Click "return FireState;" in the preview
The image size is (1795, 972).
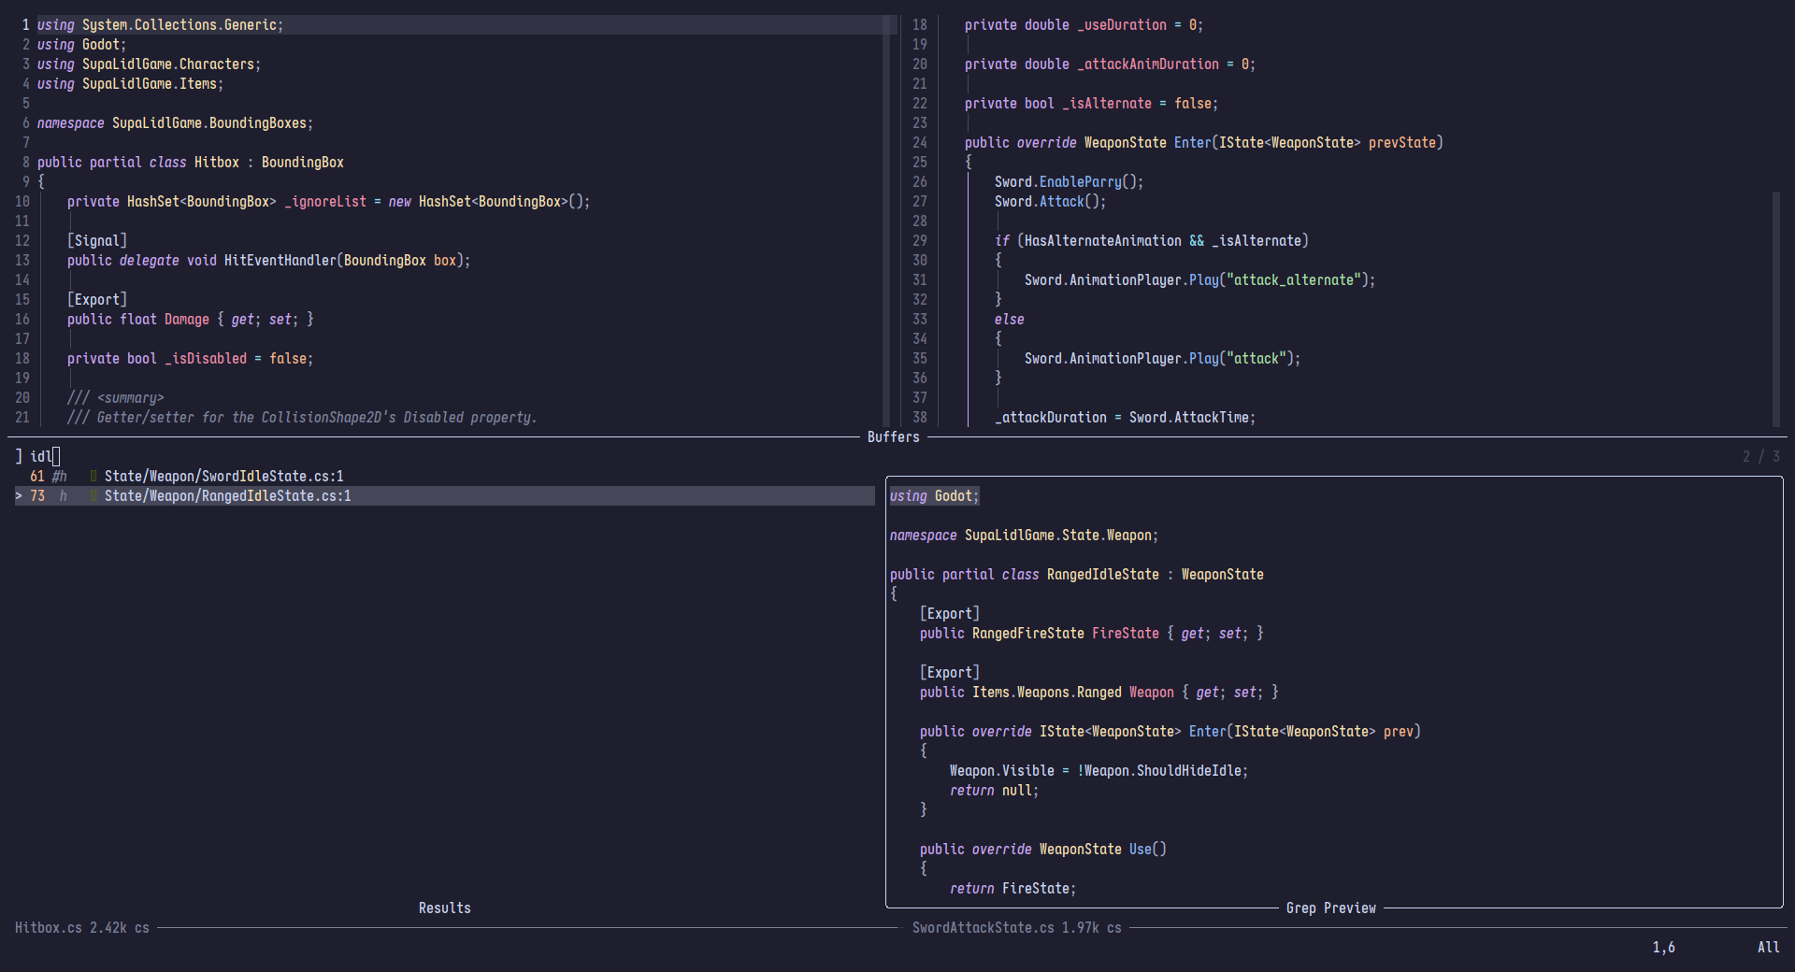pos(1012,889)
